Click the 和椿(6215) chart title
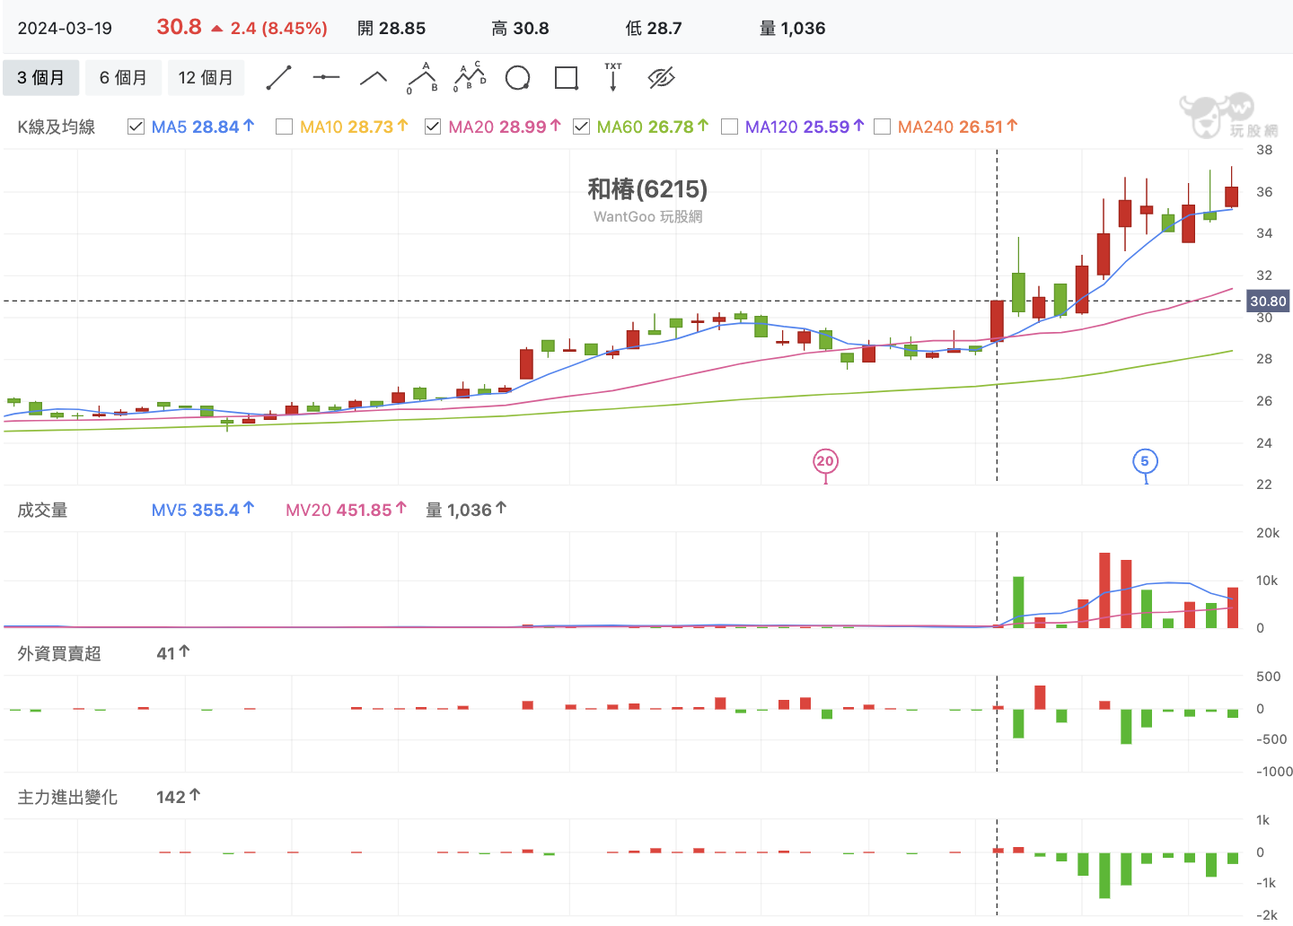This screenshot has height=926, width=1293. click(647, 189)
